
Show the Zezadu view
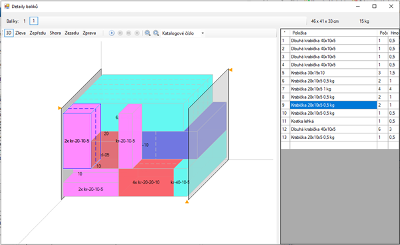(x=72, y=33)
